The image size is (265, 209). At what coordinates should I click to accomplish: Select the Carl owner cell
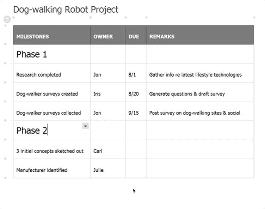[108, 150]
